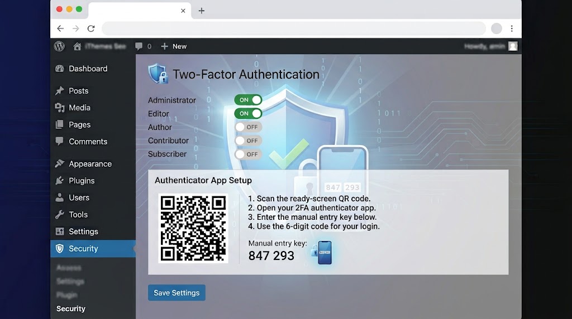
Task: Click the Tools wrench icon
Action: click(x=59, y=215)
